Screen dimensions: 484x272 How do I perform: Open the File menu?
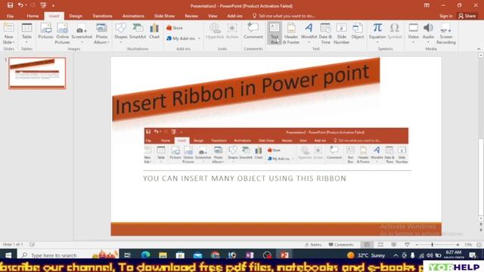[x=10, y=16]
